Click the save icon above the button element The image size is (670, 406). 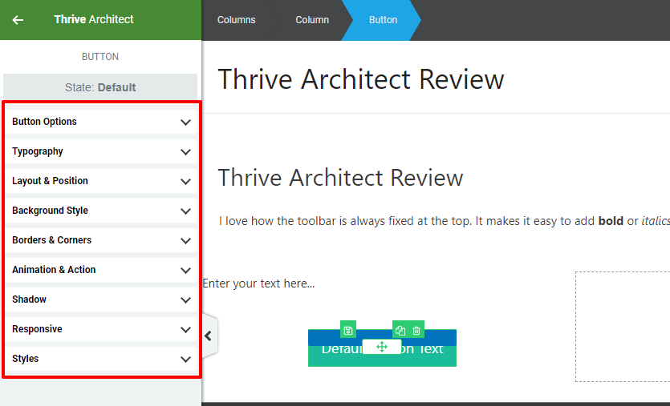(x=347, y=330)
